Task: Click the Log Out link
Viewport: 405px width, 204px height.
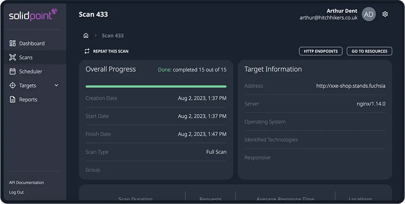Action: click(16, 192)
